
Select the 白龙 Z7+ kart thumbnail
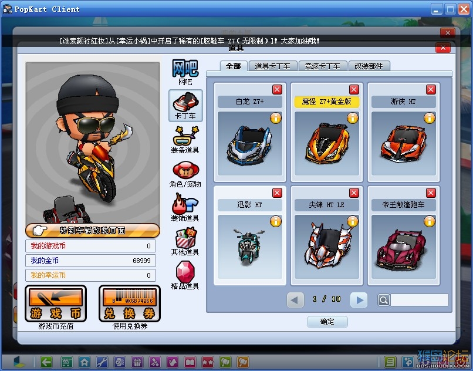point(250,143)
